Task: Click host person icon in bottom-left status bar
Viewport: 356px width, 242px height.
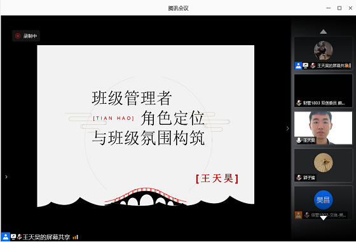Action: pos(6,237)
